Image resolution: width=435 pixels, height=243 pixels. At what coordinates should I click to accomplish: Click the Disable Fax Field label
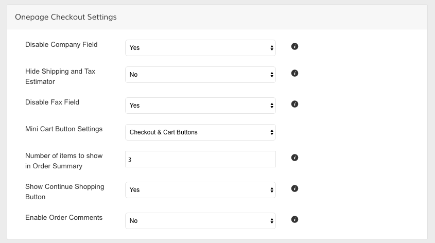[x=52, y=102]
